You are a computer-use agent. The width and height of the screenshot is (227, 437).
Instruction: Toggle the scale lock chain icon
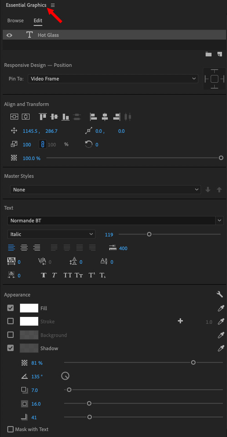pyautogui.click(x=43, y=144)
